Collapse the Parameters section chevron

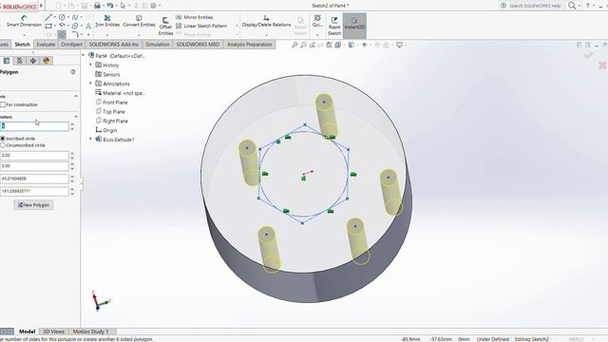(x=76, y=117)
